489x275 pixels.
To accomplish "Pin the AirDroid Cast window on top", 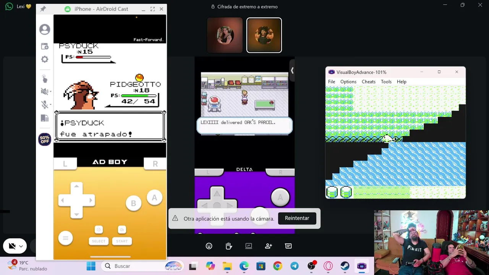I will (x=43, y=9).
